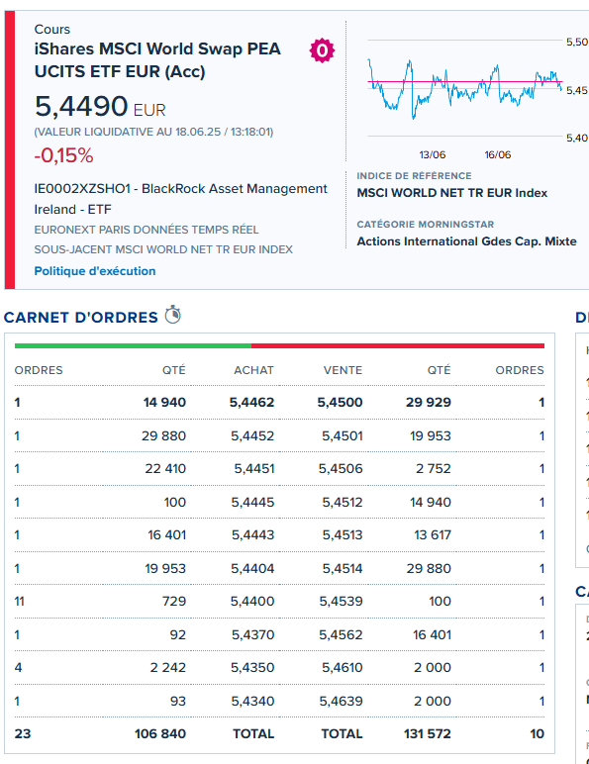Click the total ask quantity 131 572

(x=428, y=733)
